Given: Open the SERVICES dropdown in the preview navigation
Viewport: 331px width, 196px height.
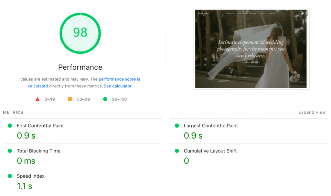Looking at the screenshot, I should coord(230,13).
